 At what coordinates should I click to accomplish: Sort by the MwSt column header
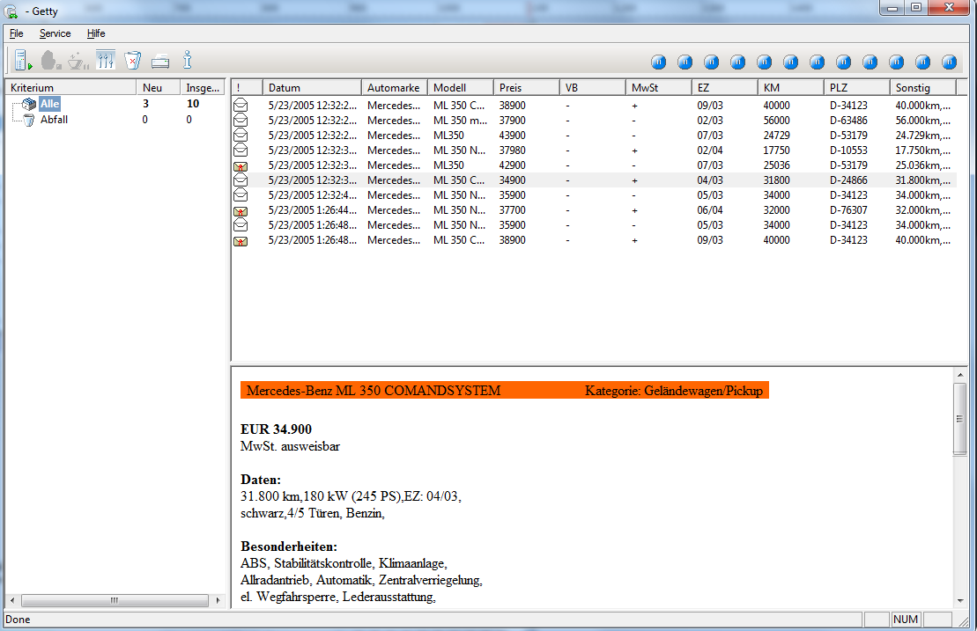pos(659,88)
